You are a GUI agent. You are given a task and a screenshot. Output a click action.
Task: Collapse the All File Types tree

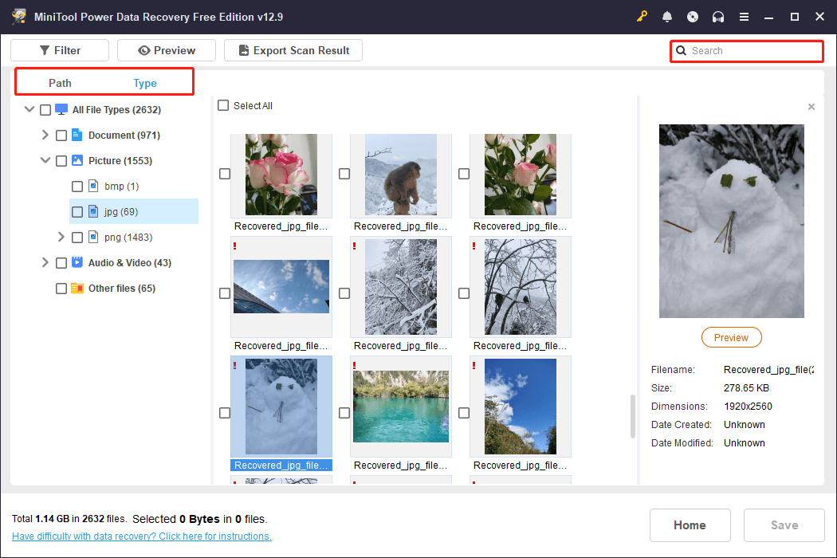tap(29, 109)
